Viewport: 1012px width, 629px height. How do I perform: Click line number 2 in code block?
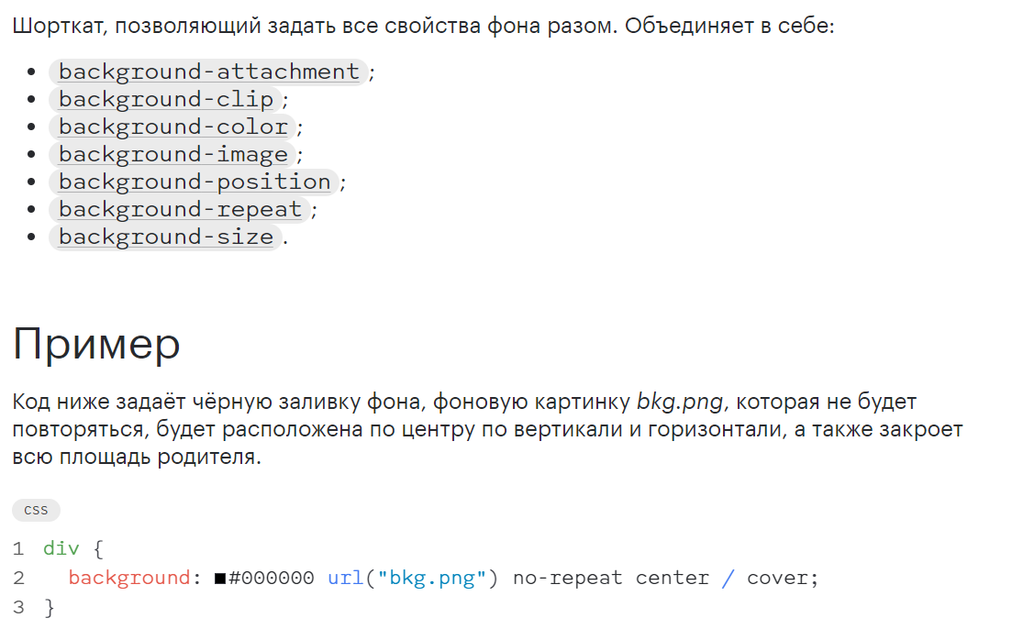(x=18, y=578)
